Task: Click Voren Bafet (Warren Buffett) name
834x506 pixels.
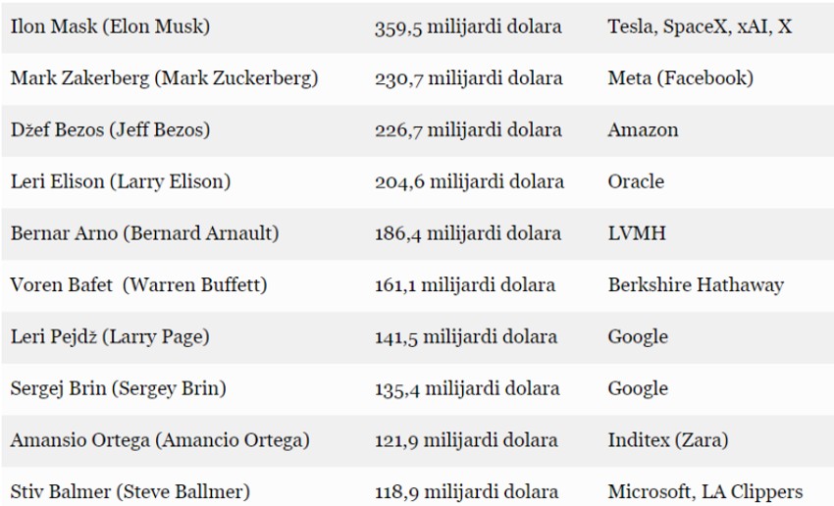Action: click(138, 285)
